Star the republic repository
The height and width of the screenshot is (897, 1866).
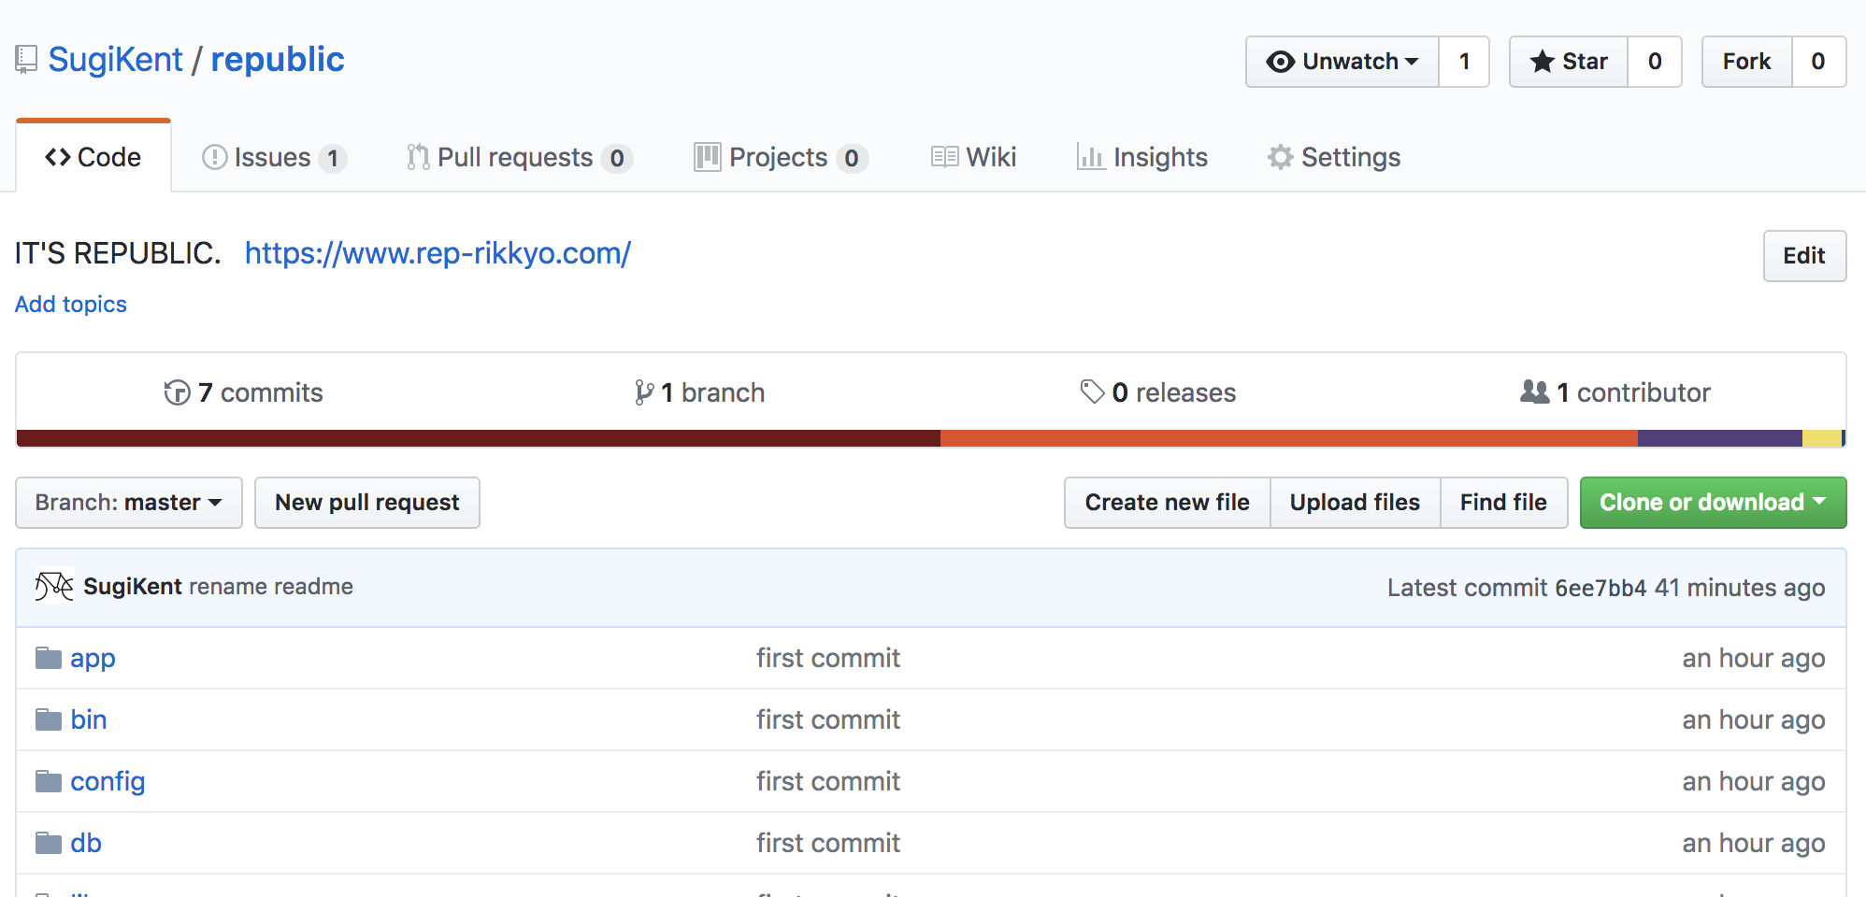tap(1569, 62)
